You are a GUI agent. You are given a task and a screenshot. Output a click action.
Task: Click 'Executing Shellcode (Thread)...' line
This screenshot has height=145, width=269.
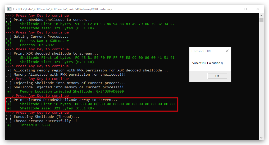42,117
